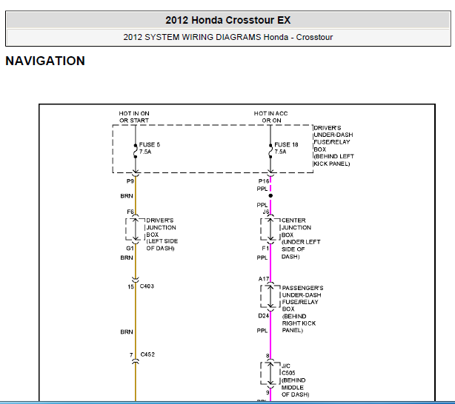Click the Fuse 18 squiggle symbol

[270, 151]
